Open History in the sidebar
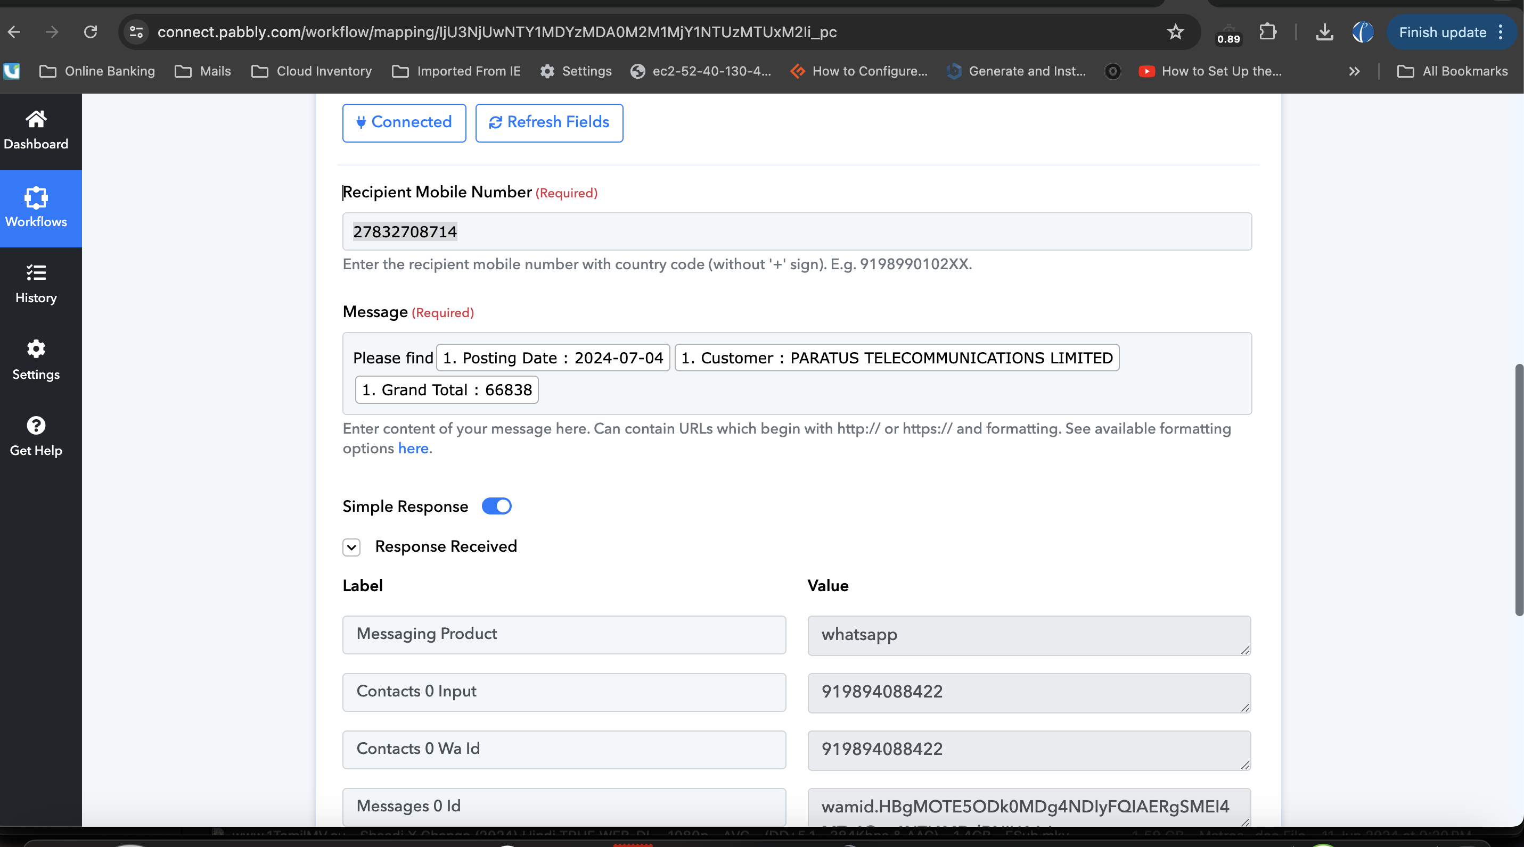The width and height of the screenshot is (1524, 847). (x=36, y=284)
